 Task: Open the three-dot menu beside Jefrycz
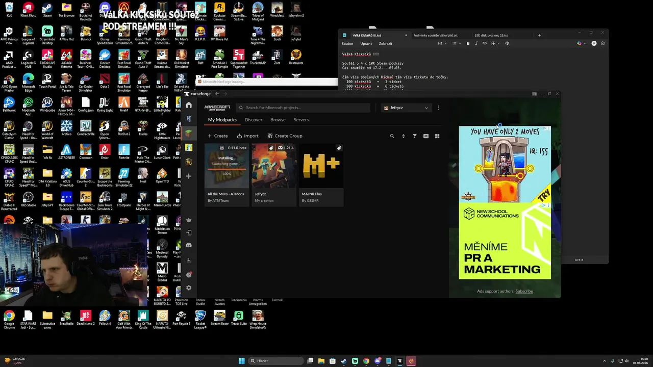438,108
